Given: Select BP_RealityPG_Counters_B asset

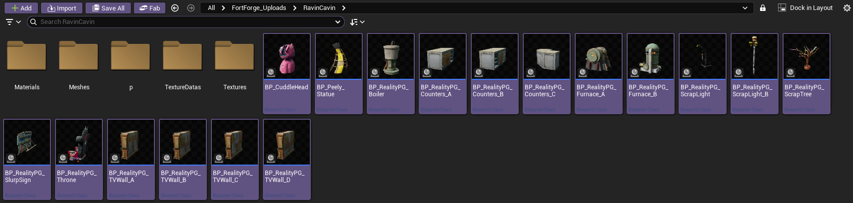Looking at the screenshot, I should (495, 74).
